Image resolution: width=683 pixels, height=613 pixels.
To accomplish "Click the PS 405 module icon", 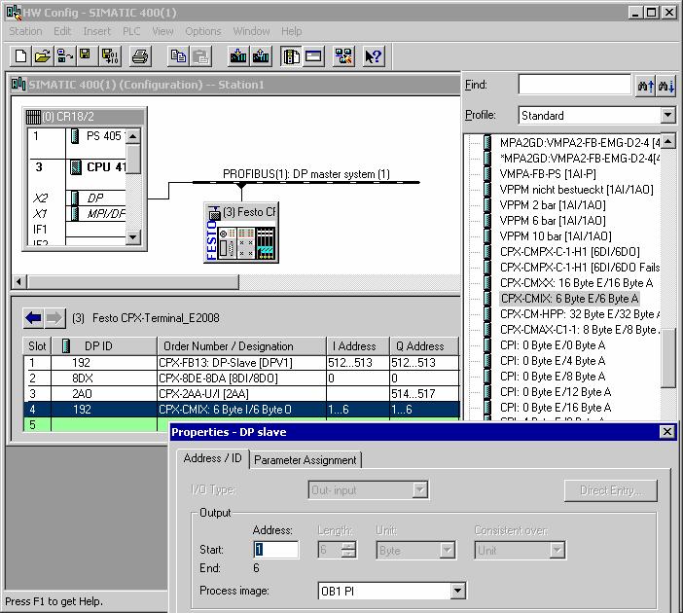I will coord(75,136).
